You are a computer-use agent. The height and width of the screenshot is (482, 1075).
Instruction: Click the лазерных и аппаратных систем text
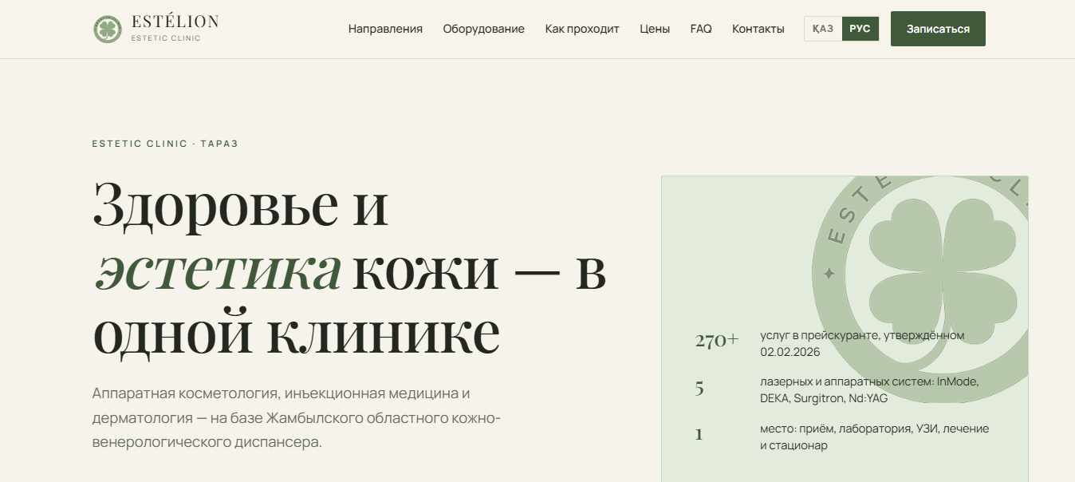(x=869, y=389)
